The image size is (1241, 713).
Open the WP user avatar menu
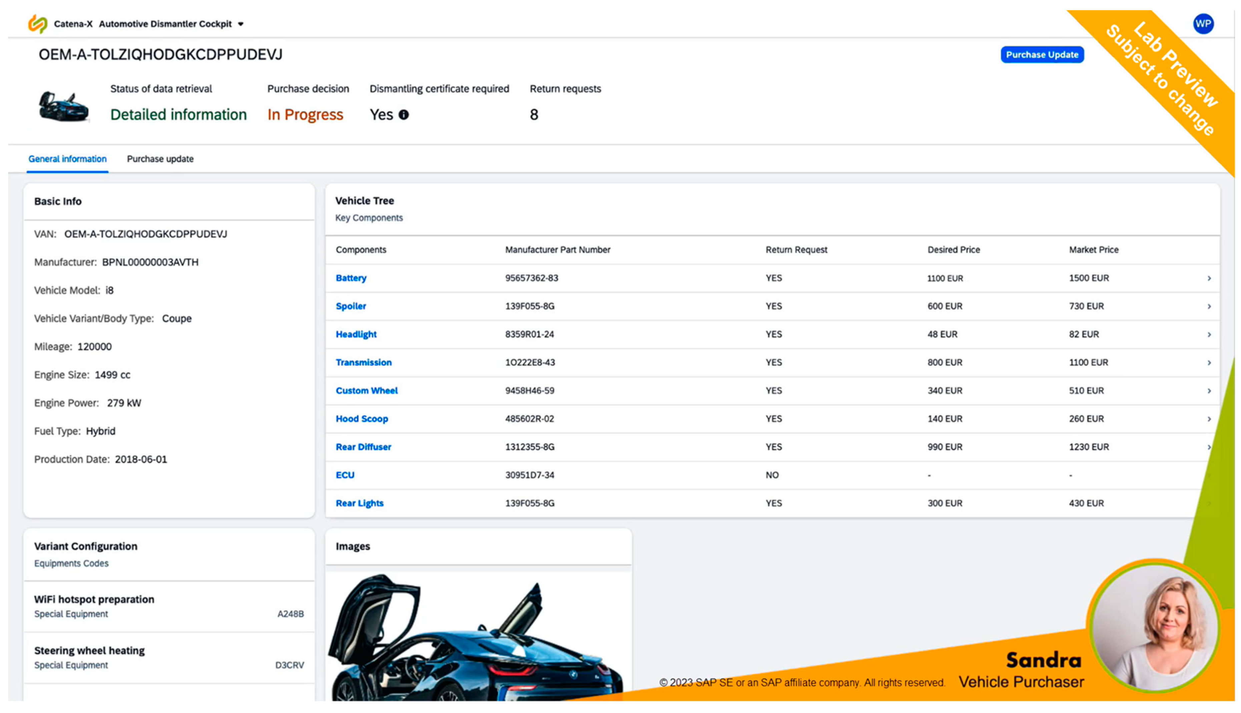click(1203, 24)
